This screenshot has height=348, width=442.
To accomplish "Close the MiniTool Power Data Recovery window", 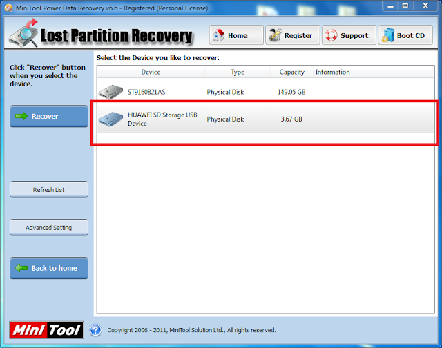I will (425, 6).
